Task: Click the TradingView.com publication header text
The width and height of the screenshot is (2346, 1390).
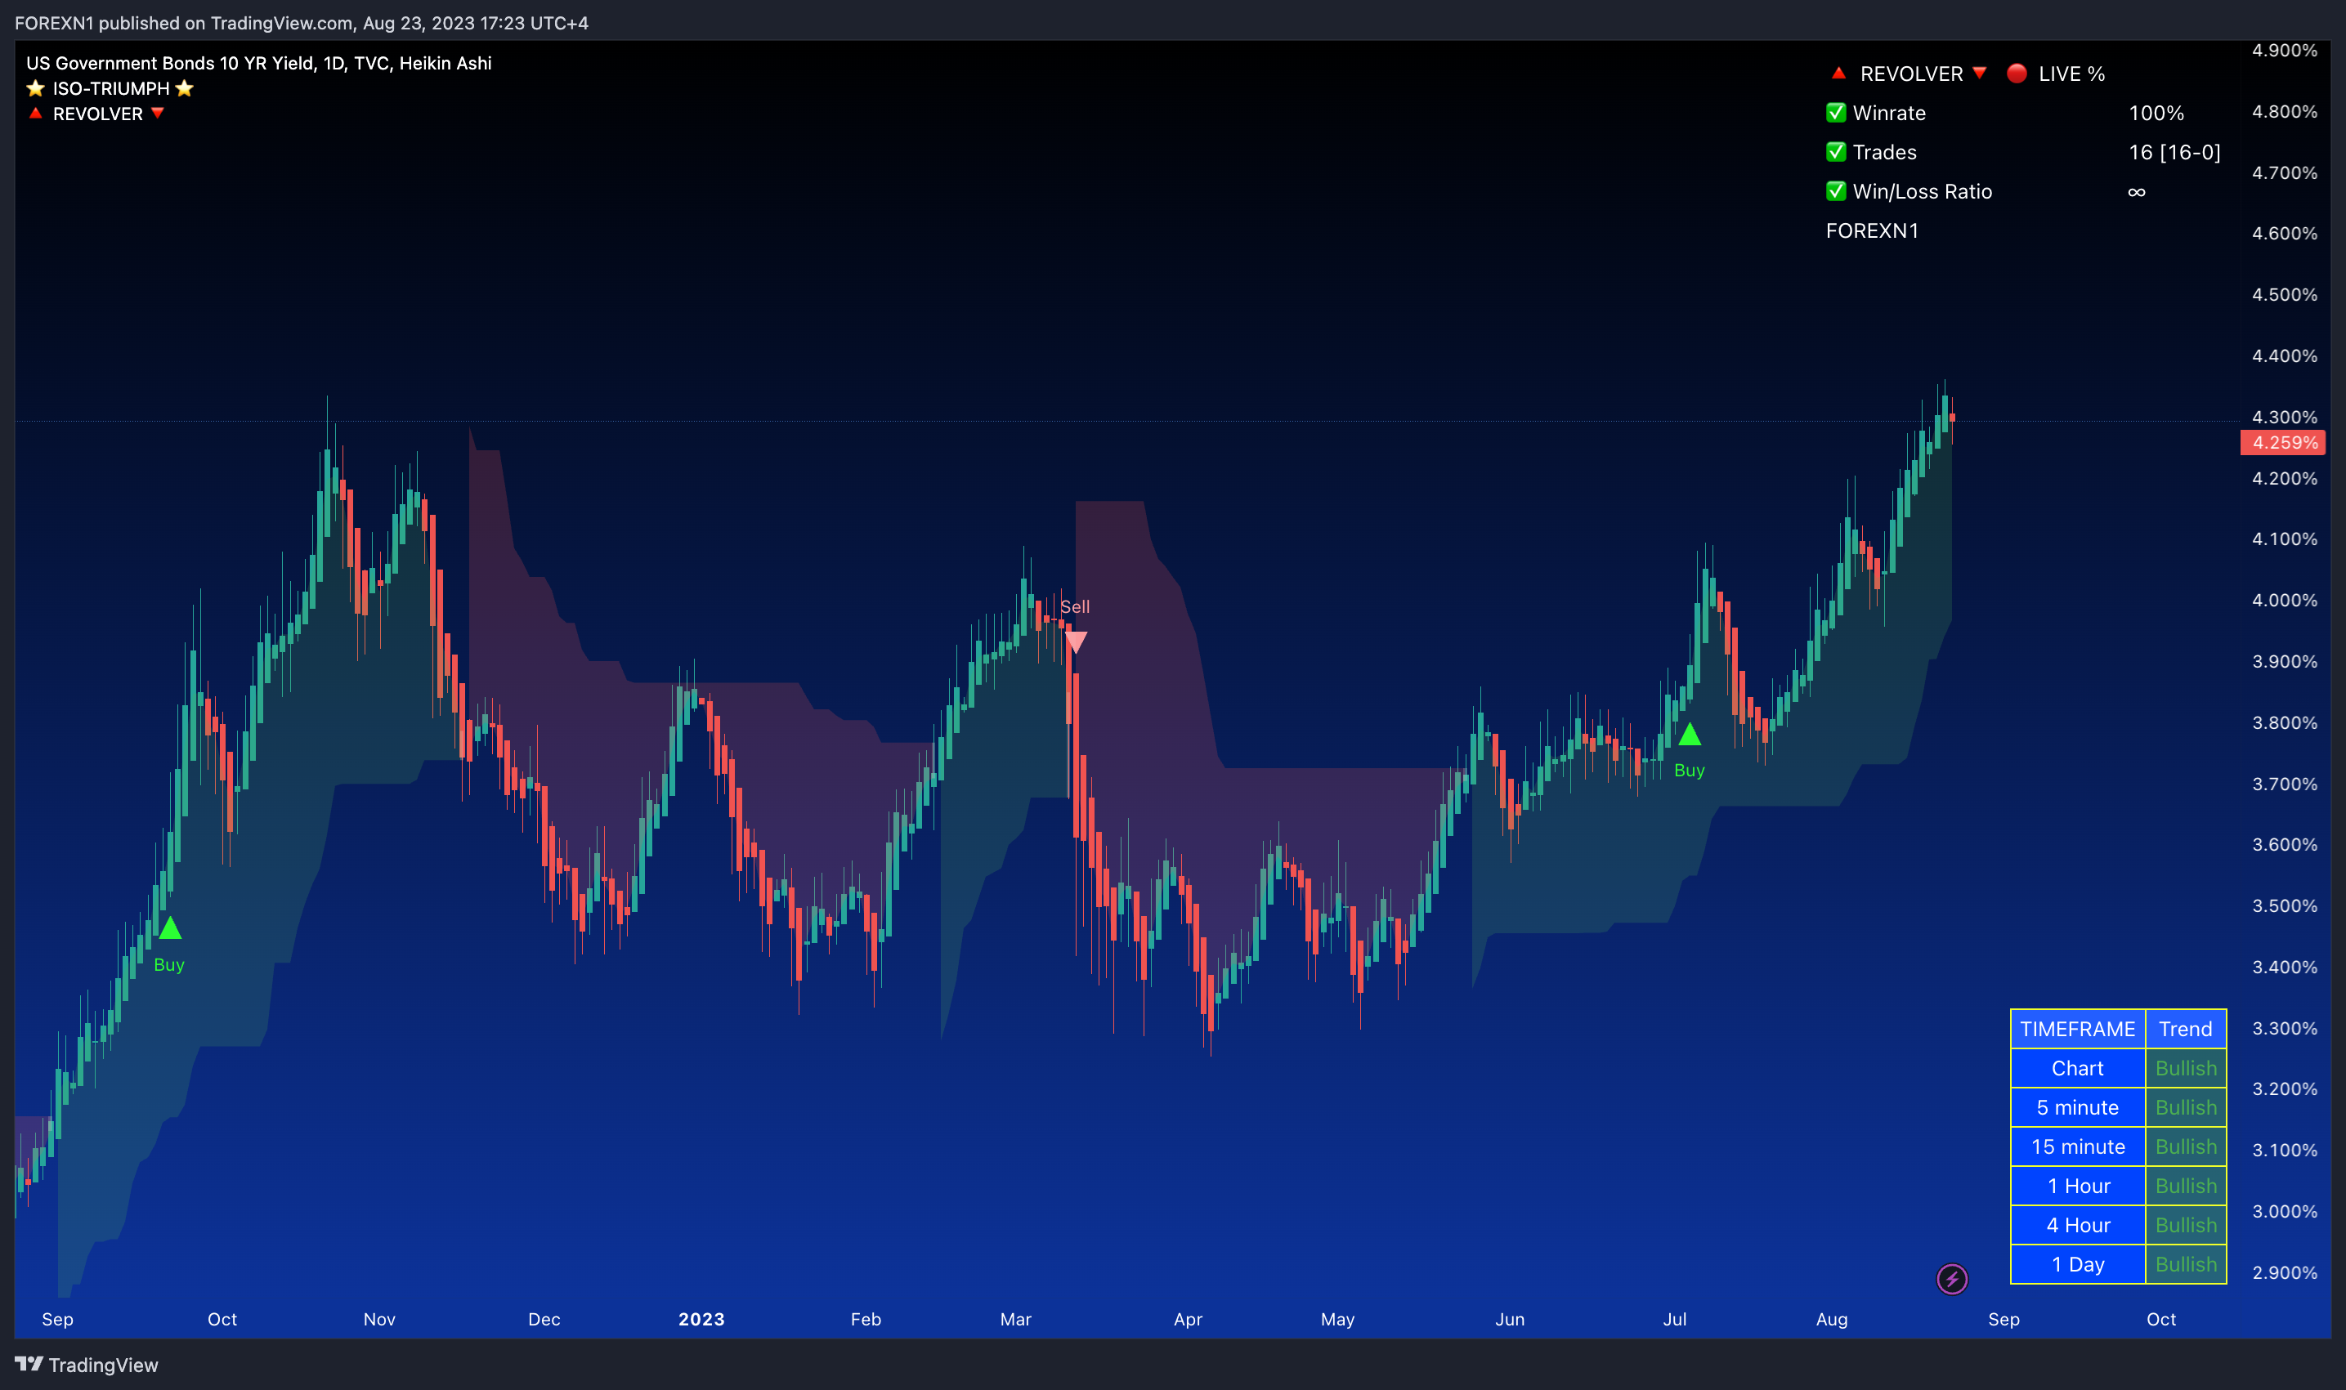Action: pos(302,23)
